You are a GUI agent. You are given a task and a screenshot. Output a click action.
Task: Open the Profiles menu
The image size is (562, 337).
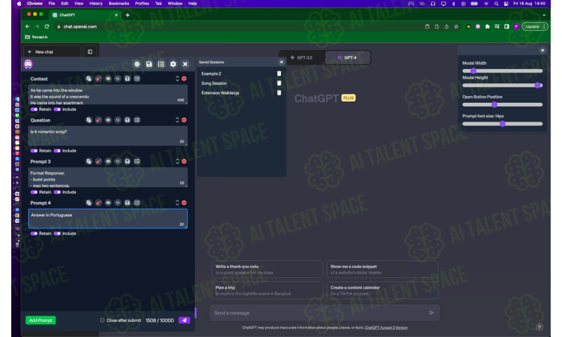(142, 3)
